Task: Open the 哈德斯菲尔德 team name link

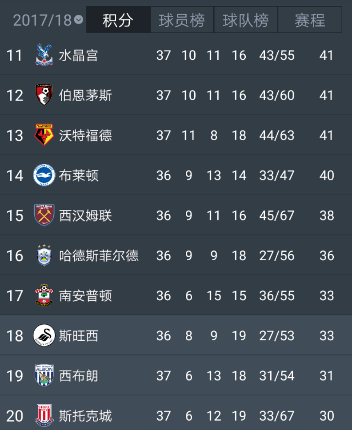Action: [x=99, y=256]
